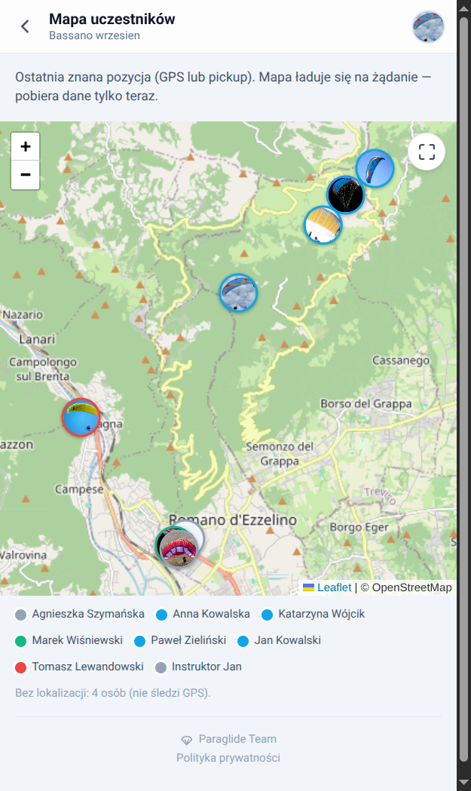Open the profile avatar in the header
This screenshot has height=791, width=471.
428,26
